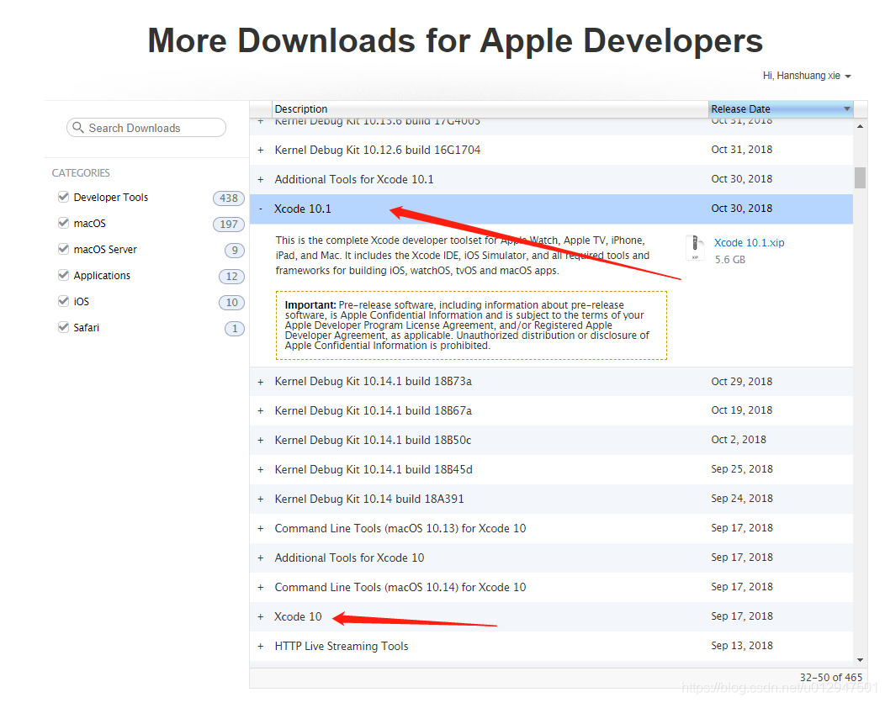Expand Kernel Debug Kit 10.14.1 build 18B50c
Screen dimensions: 885x703
[x=260, y=440]
